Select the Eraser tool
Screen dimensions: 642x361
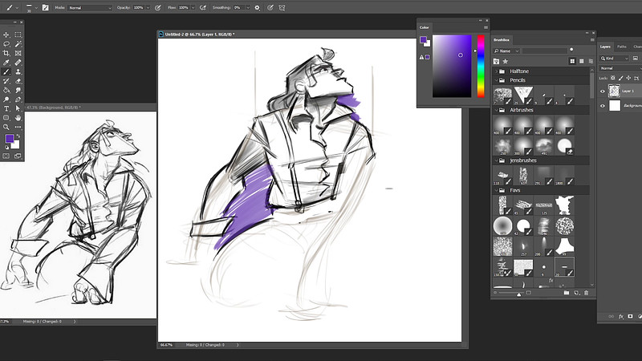pyautogui.click(x=18, y=81)
